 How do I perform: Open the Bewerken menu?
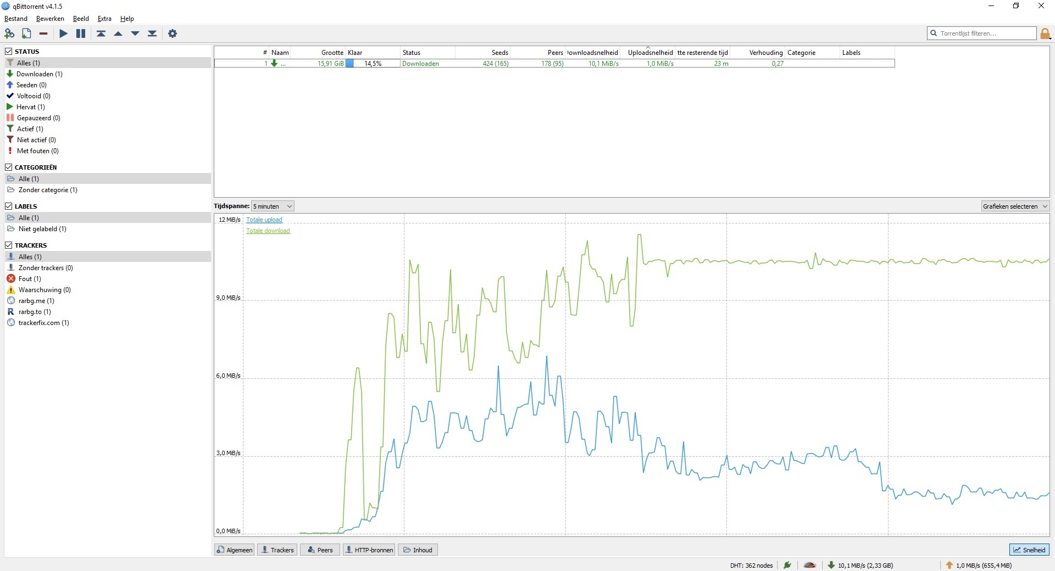pyautogui.click(x=50, y=19)
